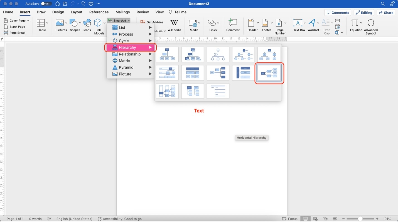Viewport: 398px width, 222px height.
Task: Choose the Horizontal Hierarchy layout thumbnail
Action: coord(269,73)
